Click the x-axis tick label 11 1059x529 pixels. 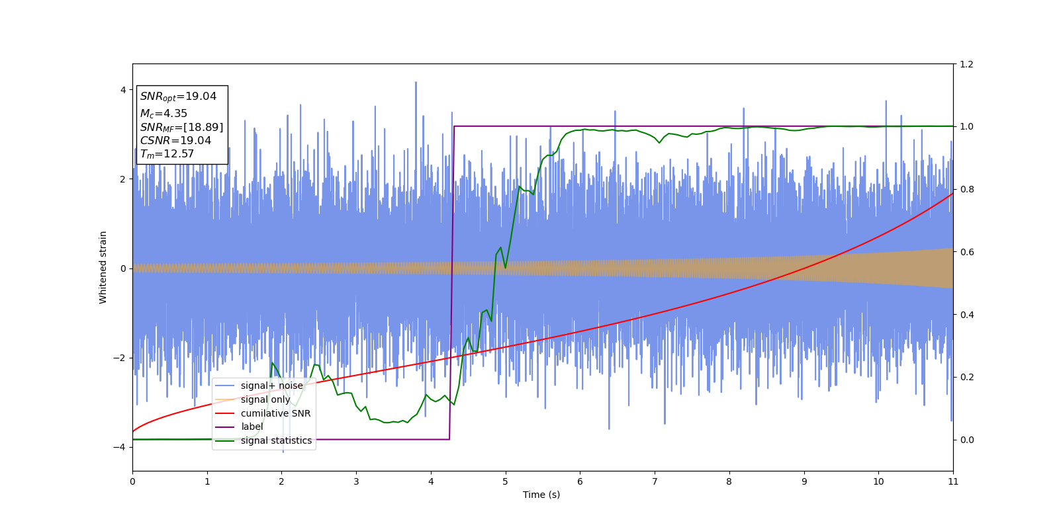click(x=953, y=481)
